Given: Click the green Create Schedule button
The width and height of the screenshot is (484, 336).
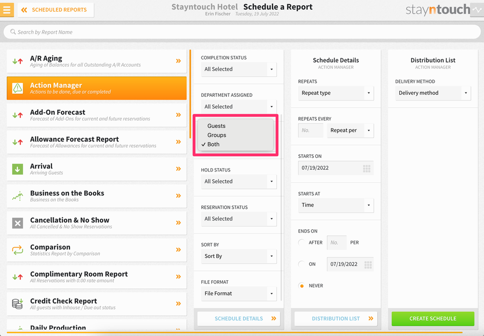Looking at the screenshot, I should pos(433,319).
